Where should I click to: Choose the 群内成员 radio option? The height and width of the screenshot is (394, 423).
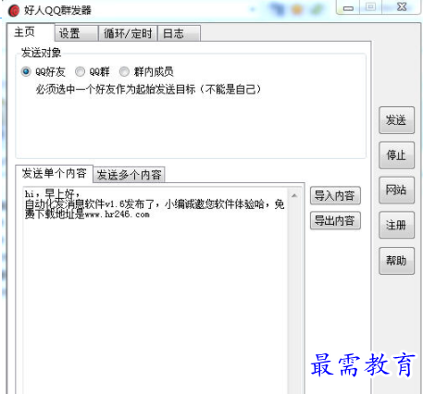coord(124,71)
